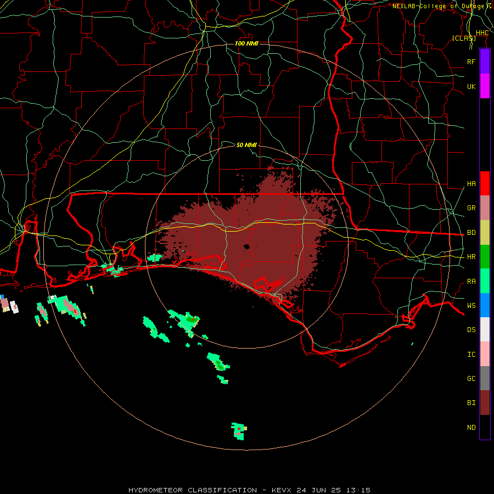
Task: Click the GC legend label
Action: pyautogui.click(x=471, y=379)
